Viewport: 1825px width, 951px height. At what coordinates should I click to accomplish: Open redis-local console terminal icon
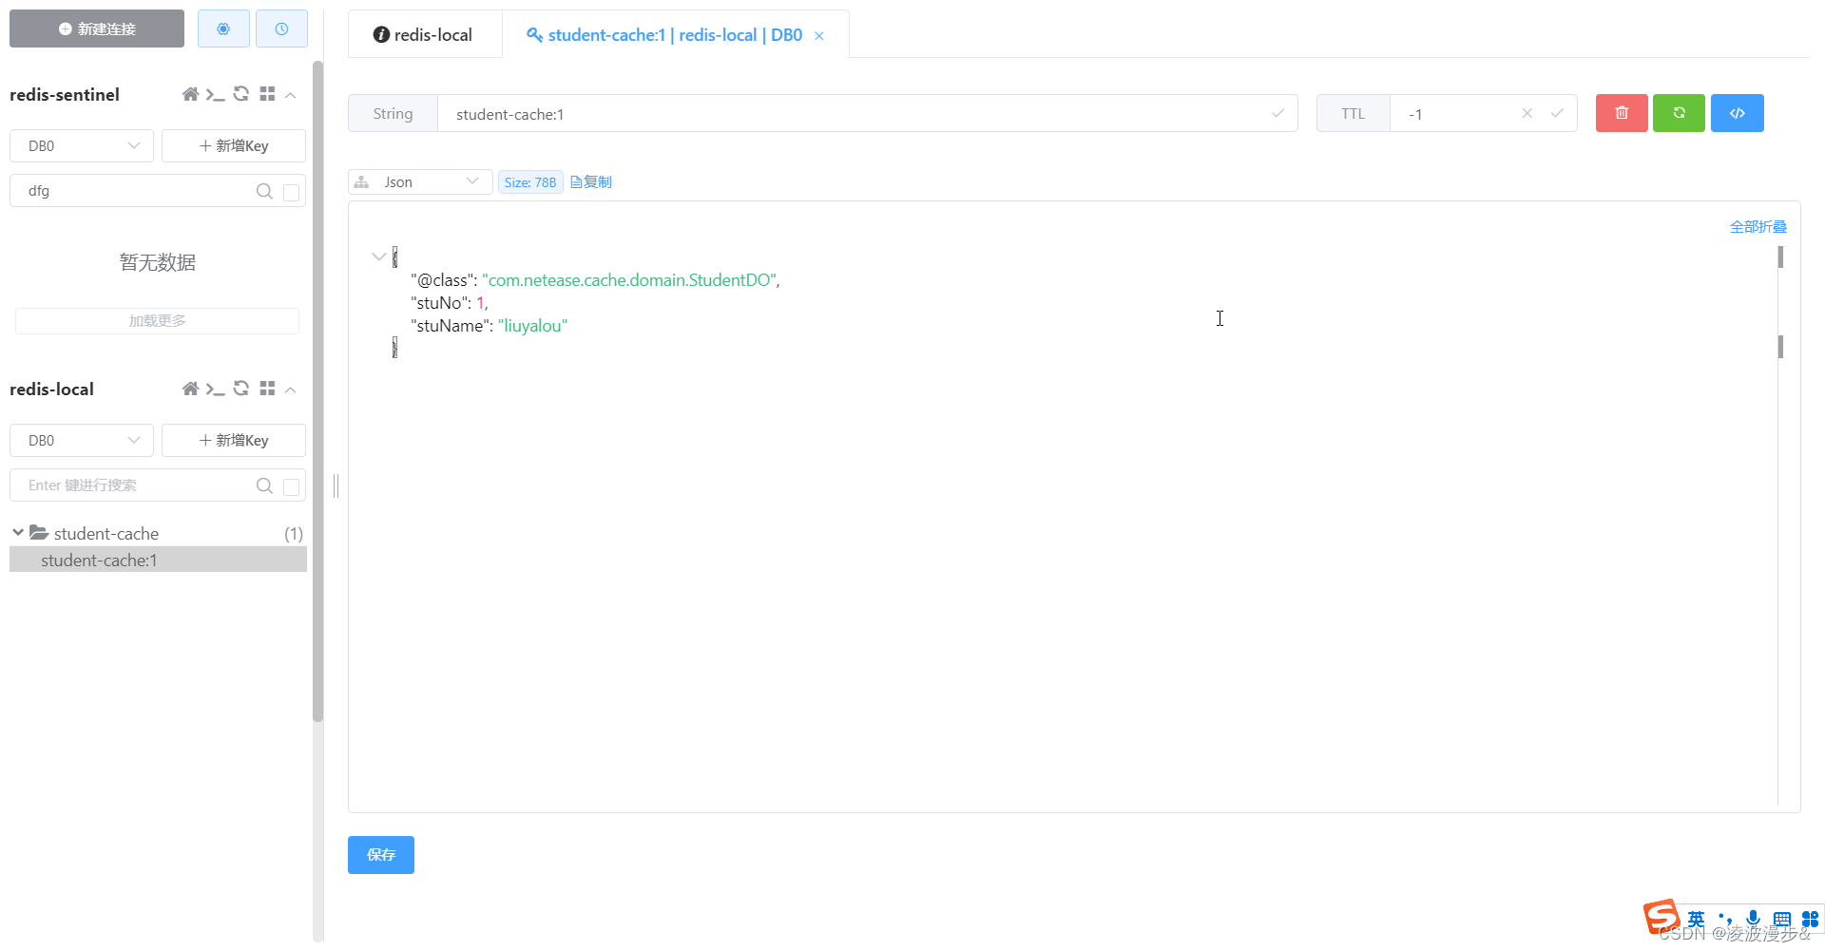point(216,389)
